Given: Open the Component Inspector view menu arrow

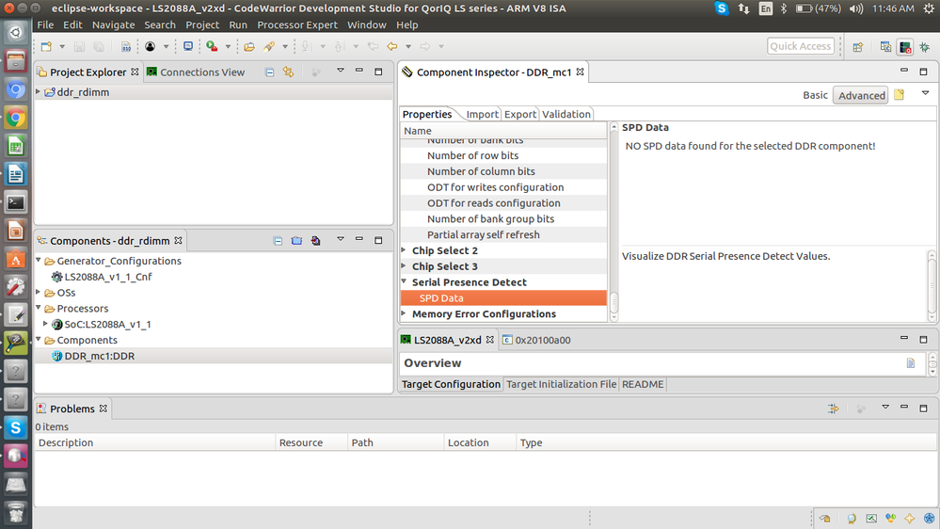Looking at the screenshot, I should coord(925,93).
